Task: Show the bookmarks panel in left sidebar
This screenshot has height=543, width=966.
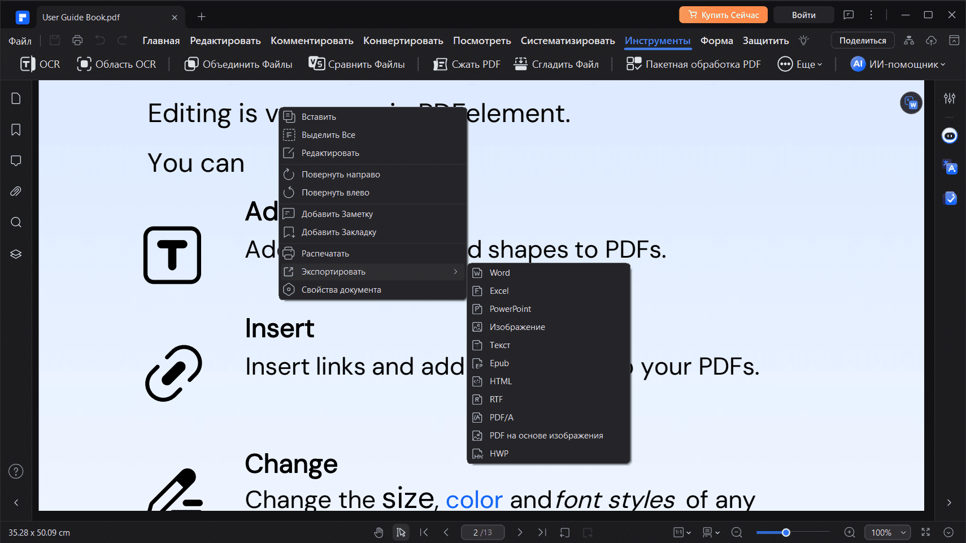Action: [x=16, y=129]
